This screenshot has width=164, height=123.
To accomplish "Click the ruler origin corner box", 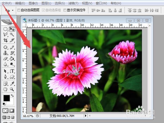I will [25, 25].
